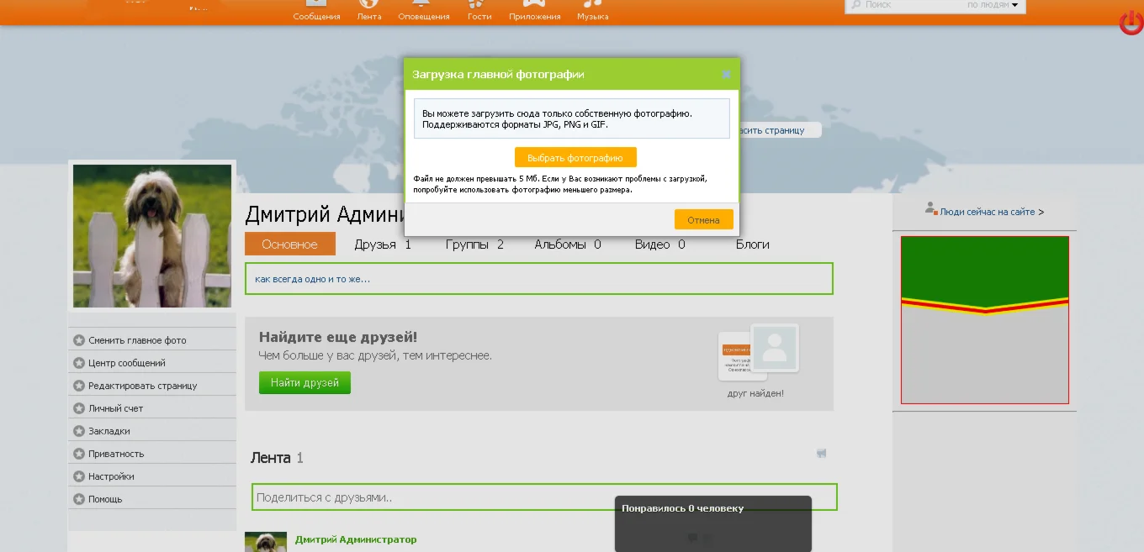The height and width of the screenshot is (552, 1144).
Task: Click star icon beside Настройки
Action: pyautogui.click(x=79, y=476)
